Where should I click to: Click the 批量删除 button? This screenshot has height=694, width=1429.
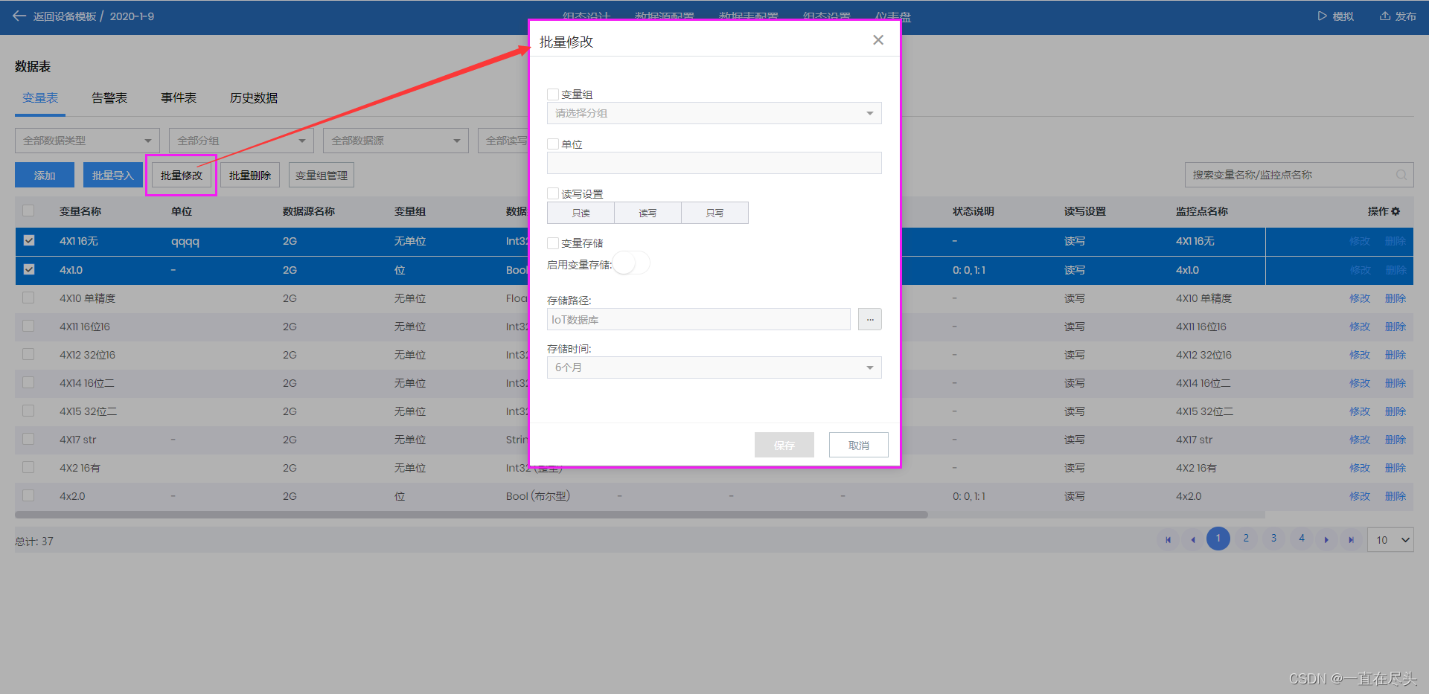click(250, 175)
